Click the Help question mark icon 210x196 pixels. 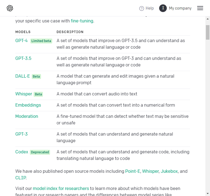(x=142, y=8)
